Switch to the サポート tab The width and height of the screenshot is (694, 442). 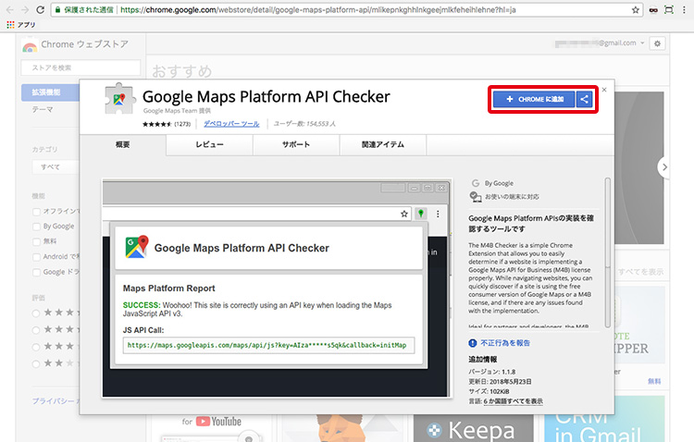pyautogui.click(x=296, y=144)
